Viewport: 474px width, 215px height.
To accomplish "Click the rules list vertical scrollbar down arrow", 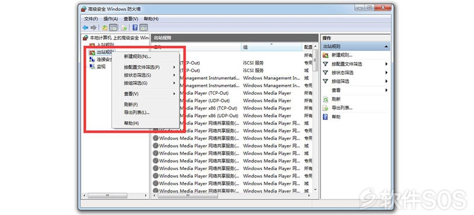I will tap(315, 190).
